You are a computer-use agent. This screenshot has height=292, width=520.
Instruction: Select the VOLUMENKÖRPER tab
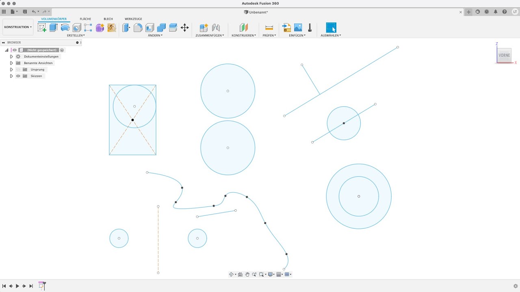coord(54,19)
